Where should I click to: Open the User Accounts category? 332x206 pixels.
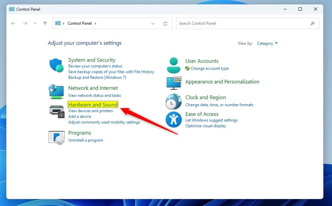[x=202, y=61]
